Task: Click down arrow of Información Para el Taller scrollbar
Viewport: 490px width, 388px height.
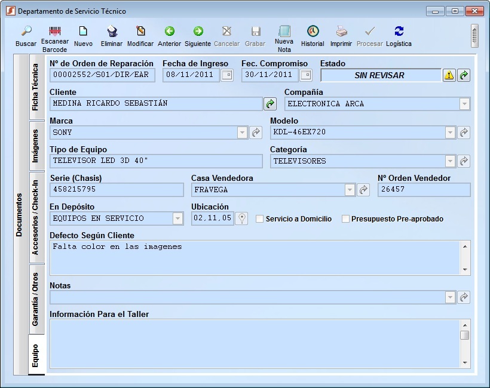Action: pos(465,362)
